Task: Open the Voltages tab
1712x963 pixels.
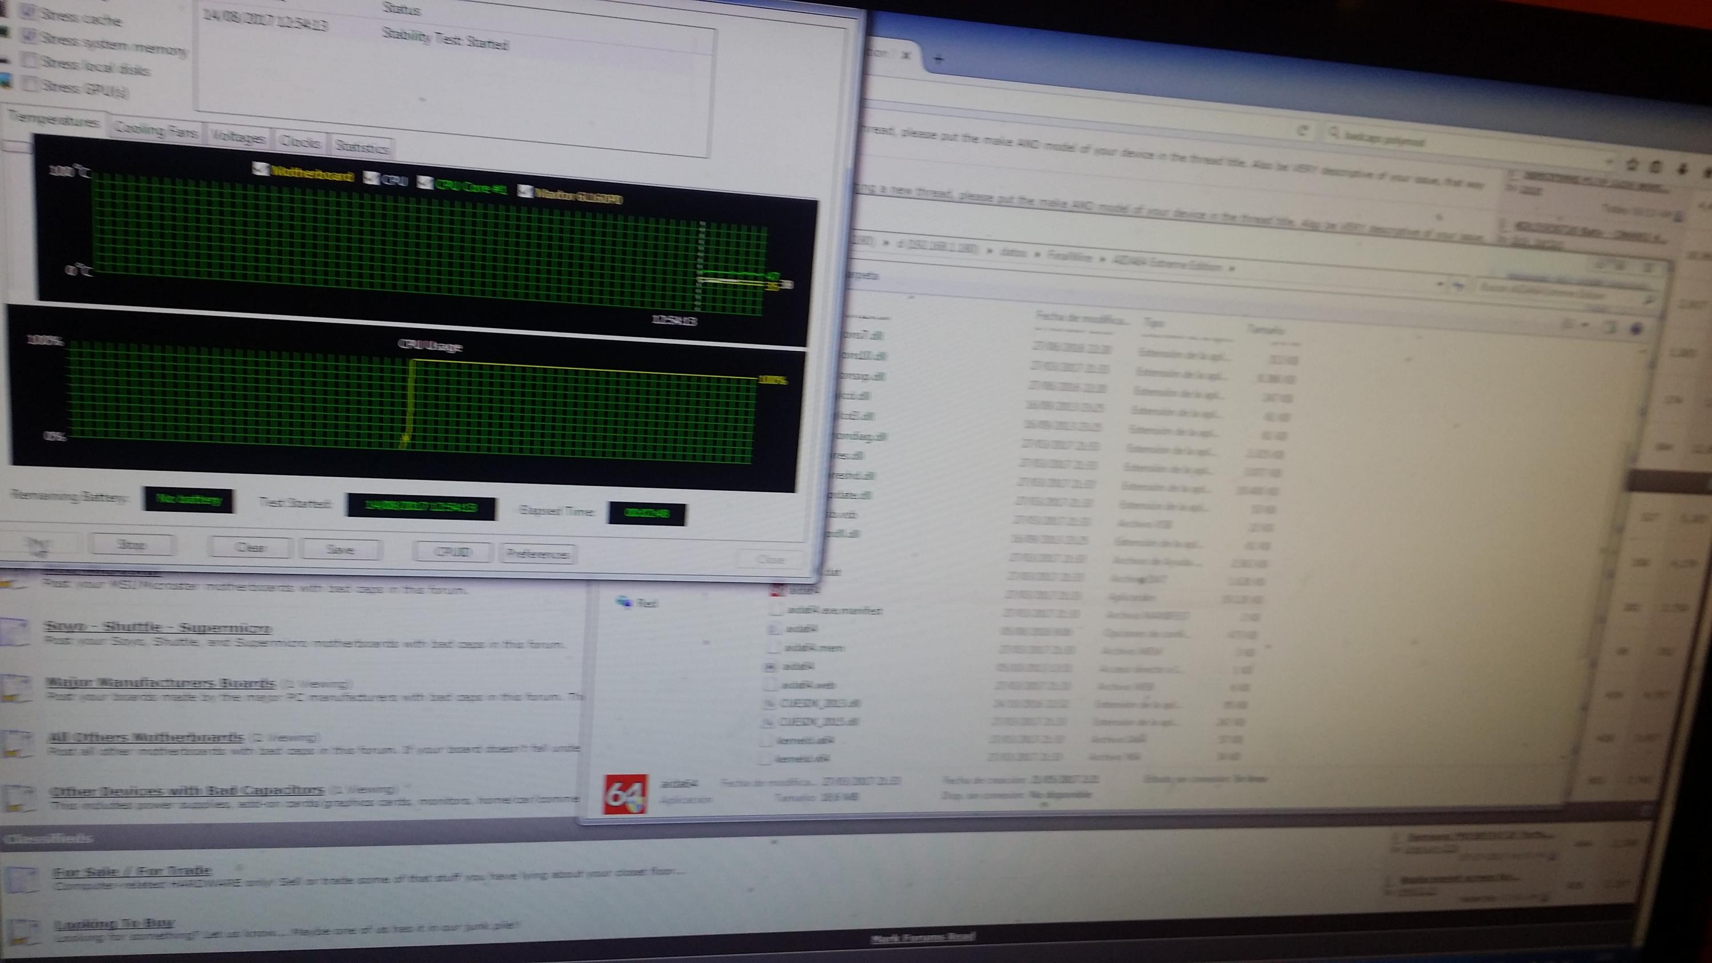Action: coord(238,137)
